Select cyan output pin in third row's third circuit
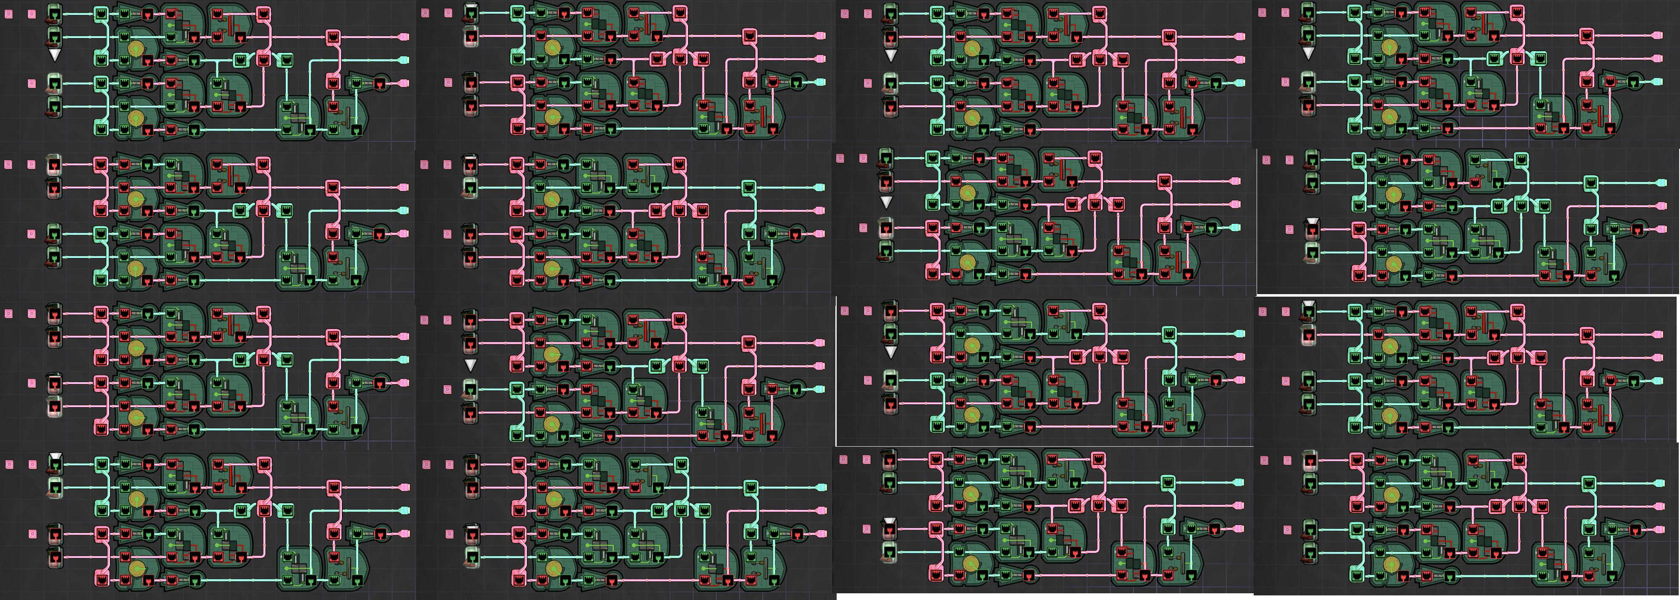Viewport: 1680px width, 600px height. coord(1240,334)
